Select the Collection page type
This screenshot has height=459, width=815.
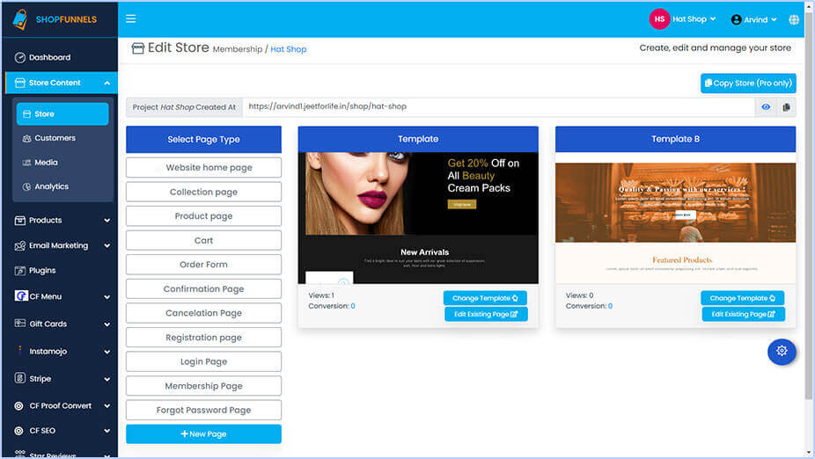pyautogui.click(x=203, y=192)
